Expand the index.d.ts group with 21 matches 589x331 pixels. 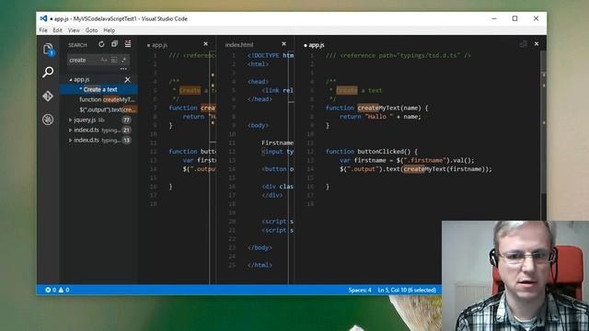pos(71,131)
